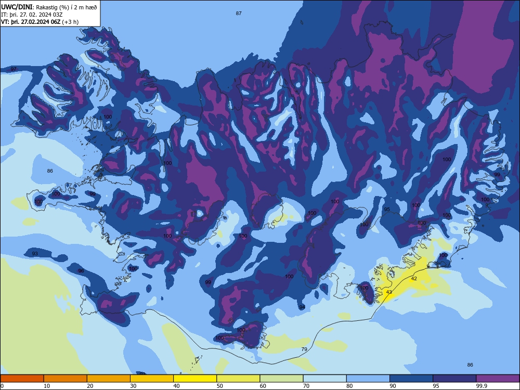Click the 0–10 dark orange legend swatch
This screenshot has height=390, width=520.
pyautogui.click(x=22, y=379)
